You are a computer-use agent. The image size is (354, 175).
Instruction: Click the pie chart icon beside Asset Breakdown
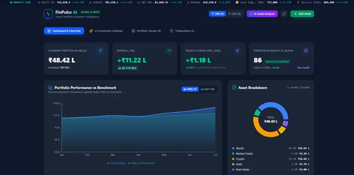coord(234,88)
